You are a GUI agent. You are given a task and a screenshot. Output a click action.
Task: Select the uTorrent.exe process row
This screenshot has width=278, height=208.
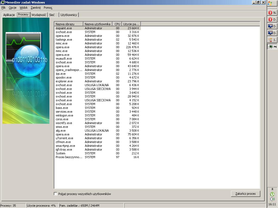97,138
